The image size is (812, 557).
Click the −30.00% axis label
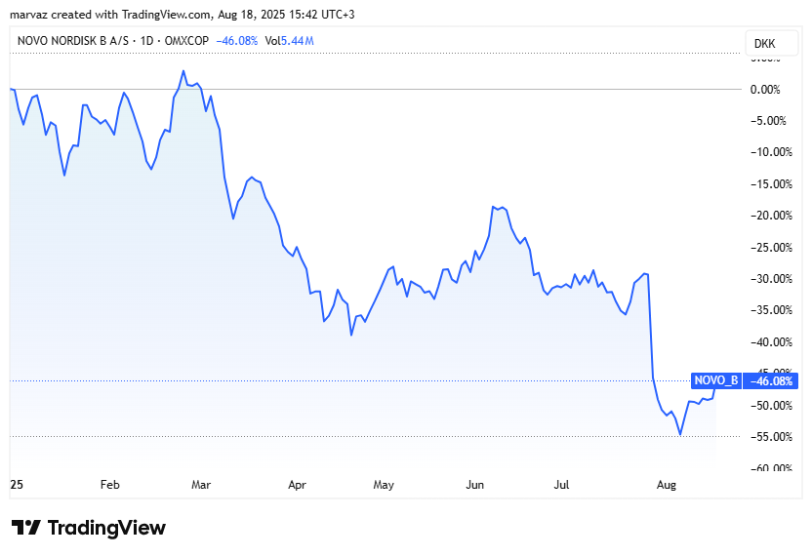coord(772,279)
